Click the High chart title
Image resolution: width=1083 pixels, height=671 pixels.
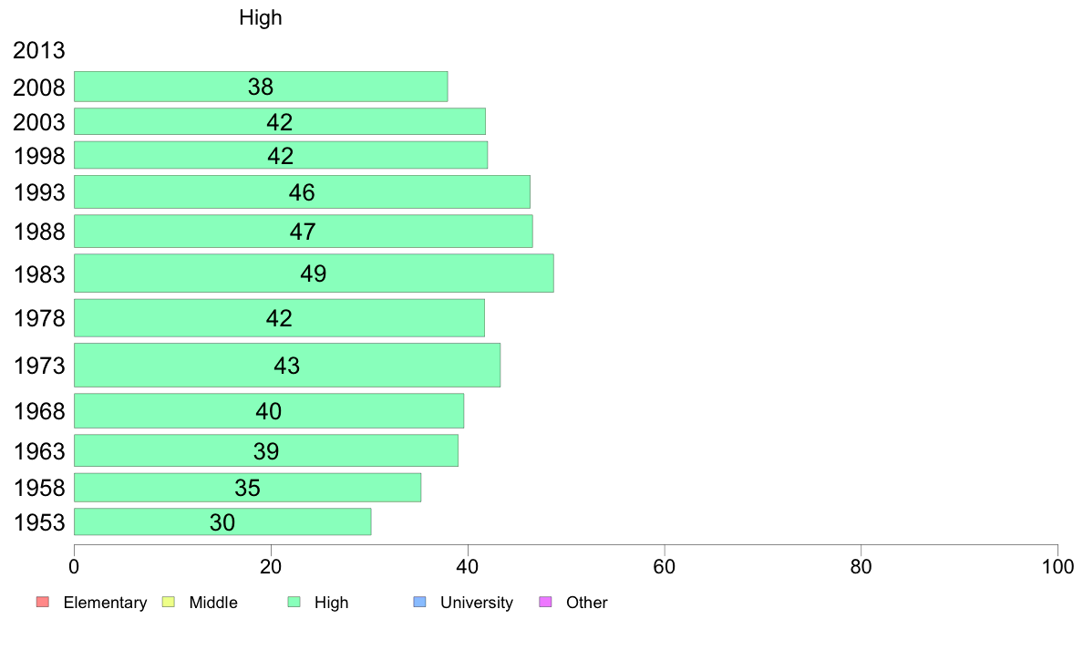[x=261, y=17]
